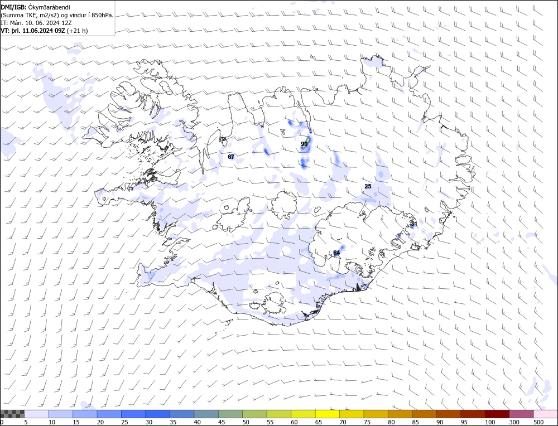
Task: Click the legend tick label '35'
Action: click(x=173, y=422)
